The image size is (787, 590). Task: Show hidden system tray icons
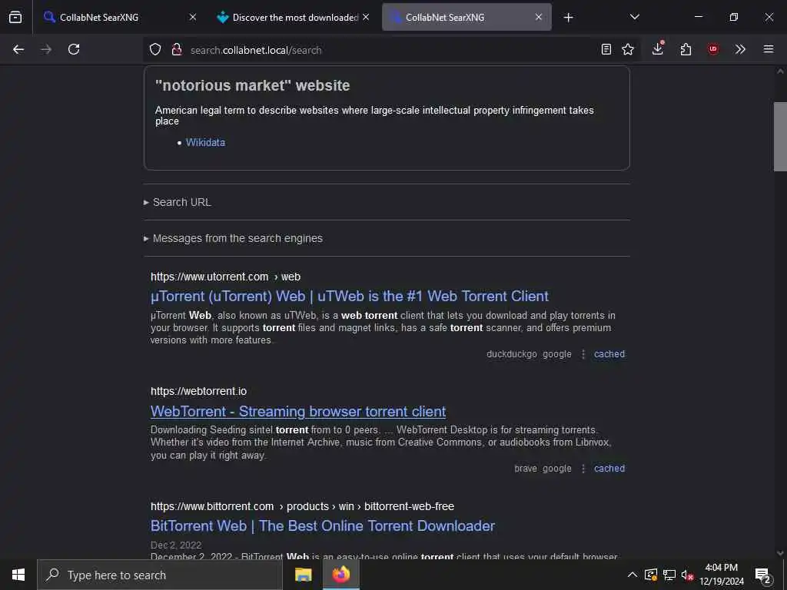pos(633,575)
